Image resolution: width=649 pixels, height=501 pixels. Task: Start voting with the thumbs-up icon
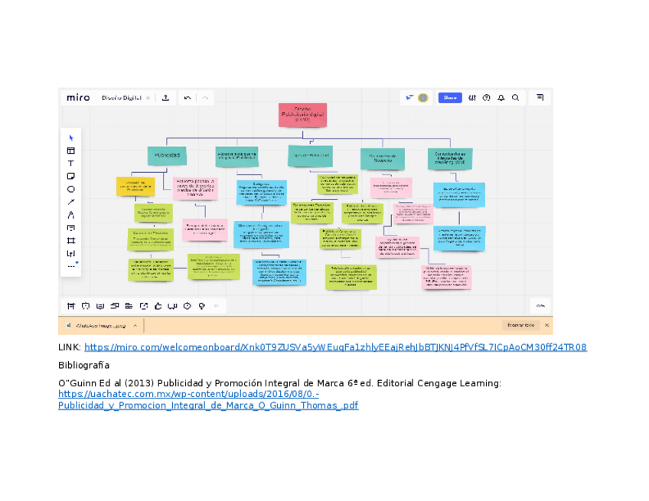pos(158,306)
